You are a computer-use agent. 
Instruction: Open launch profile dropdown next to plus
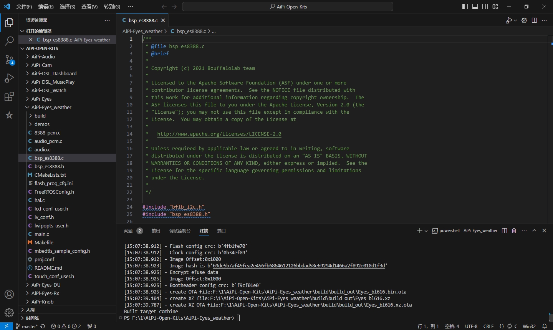click(x=426, y=231)
